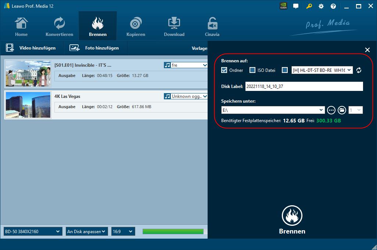Click music note icon of Las Vegas track

click(x=167, y=96)
